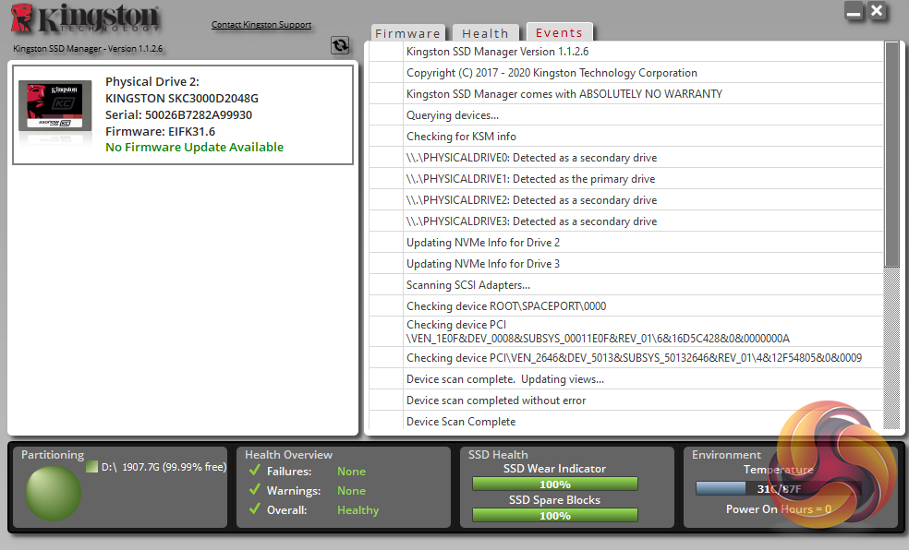
Task: Select 'KINGSTON SKC3000D2048G' model text
Action: pos(182,99)
